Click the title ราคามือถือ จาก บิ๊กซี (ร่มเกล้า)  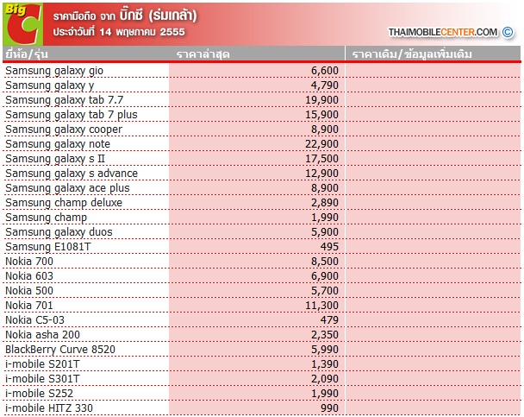click(x=125, y=16)
